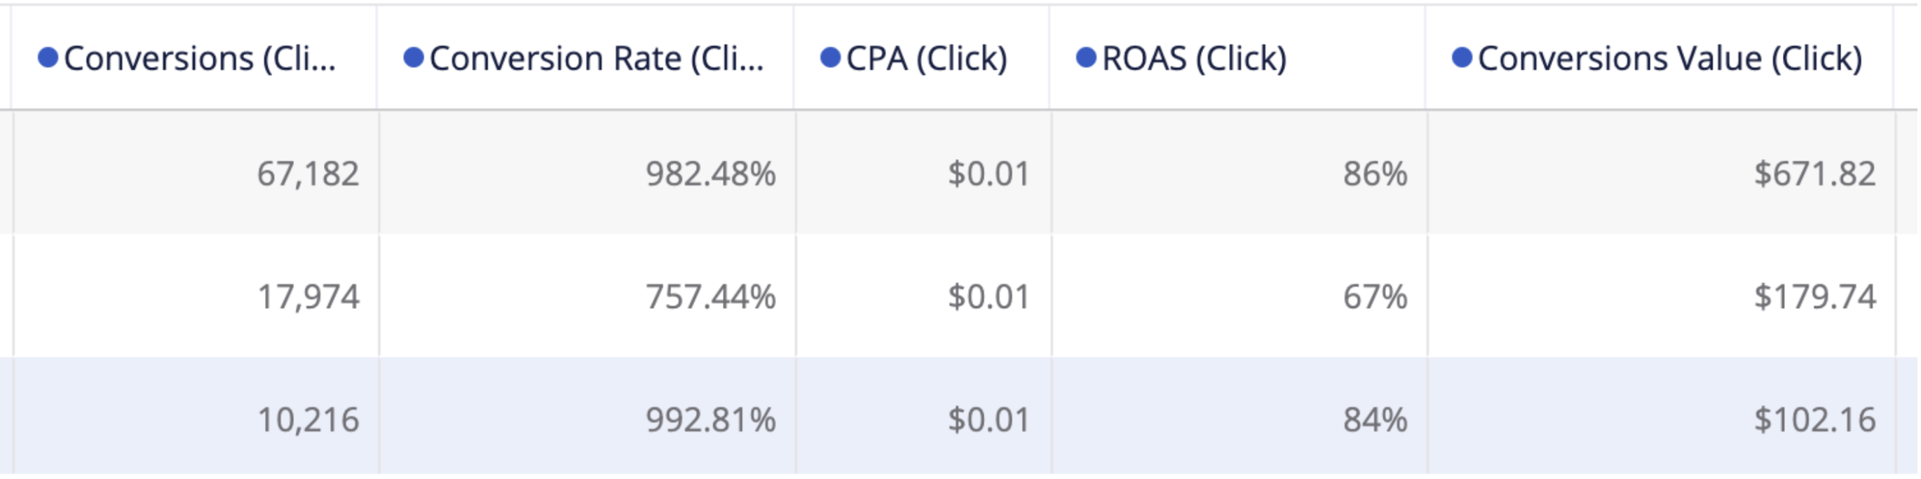Click the $102.16 conversions value cell
This screenshot has width=1921, height=479.
[1814, 420]
